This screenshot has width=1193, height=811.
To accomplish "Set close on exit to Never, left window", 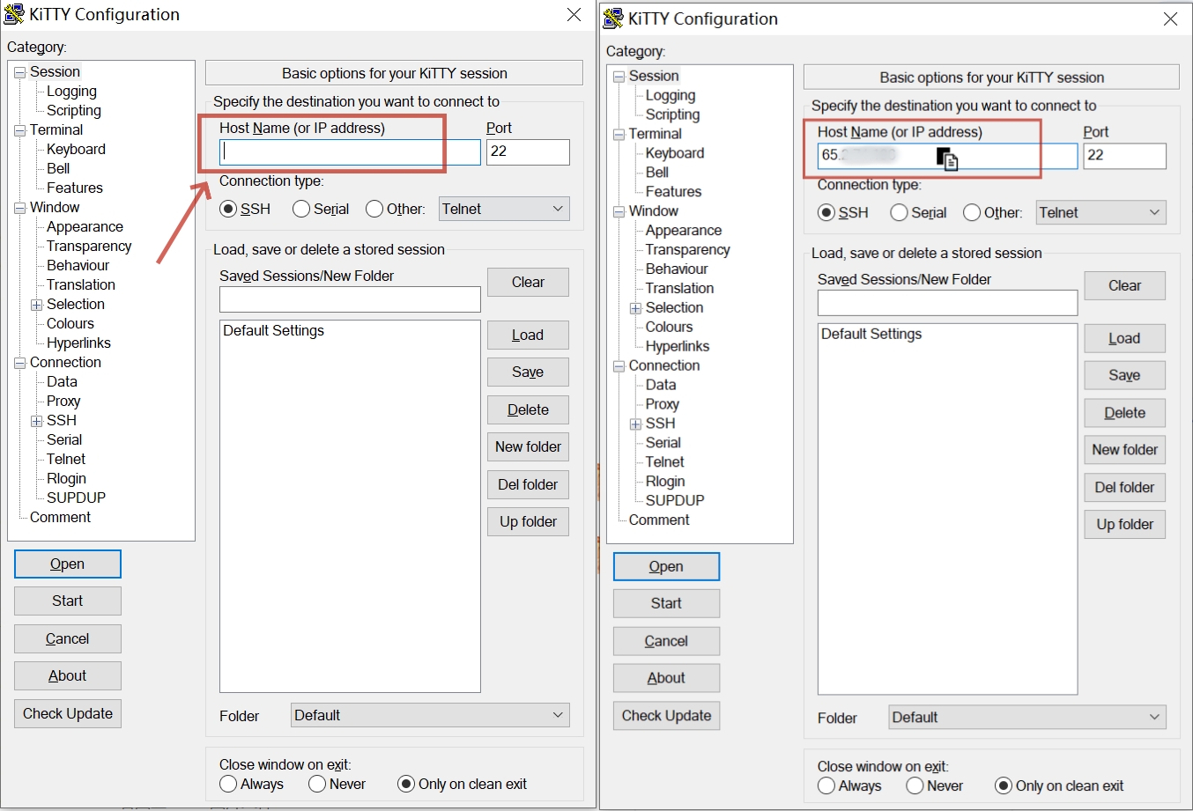I will (317, 784).
